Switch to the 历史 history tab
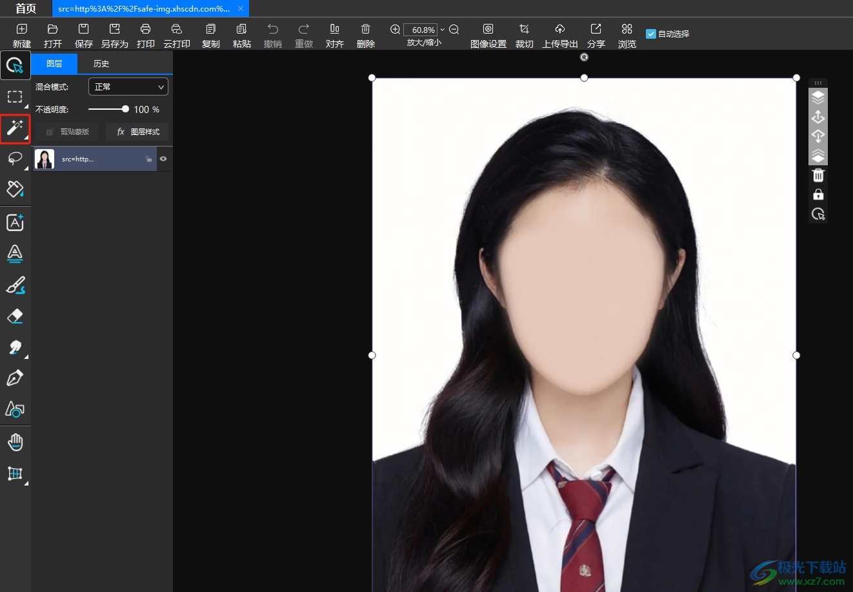The width and height of the screenshot is (853, 592). point(101,63)
